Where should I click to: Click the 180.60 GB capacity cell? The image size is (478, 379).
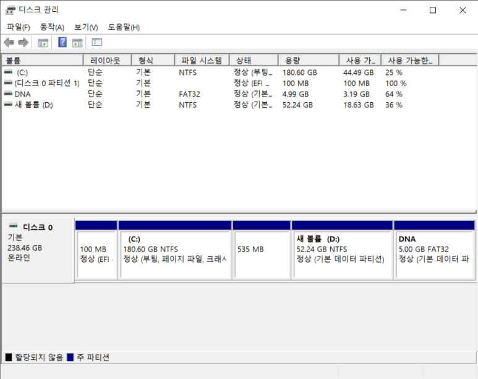click(x=300, y=72)
